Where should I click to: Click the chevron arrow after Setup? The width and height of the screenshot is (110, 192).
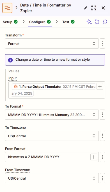point(24,22)
